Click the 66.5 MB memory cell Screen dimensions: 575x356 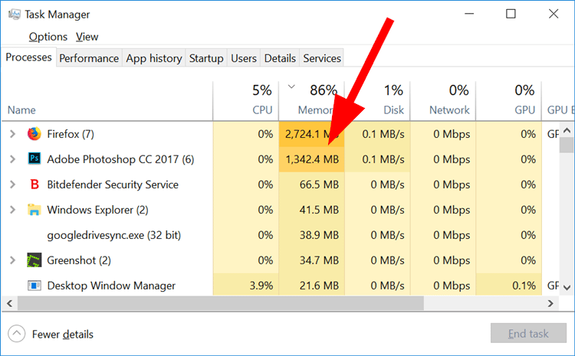coord(312,185)
